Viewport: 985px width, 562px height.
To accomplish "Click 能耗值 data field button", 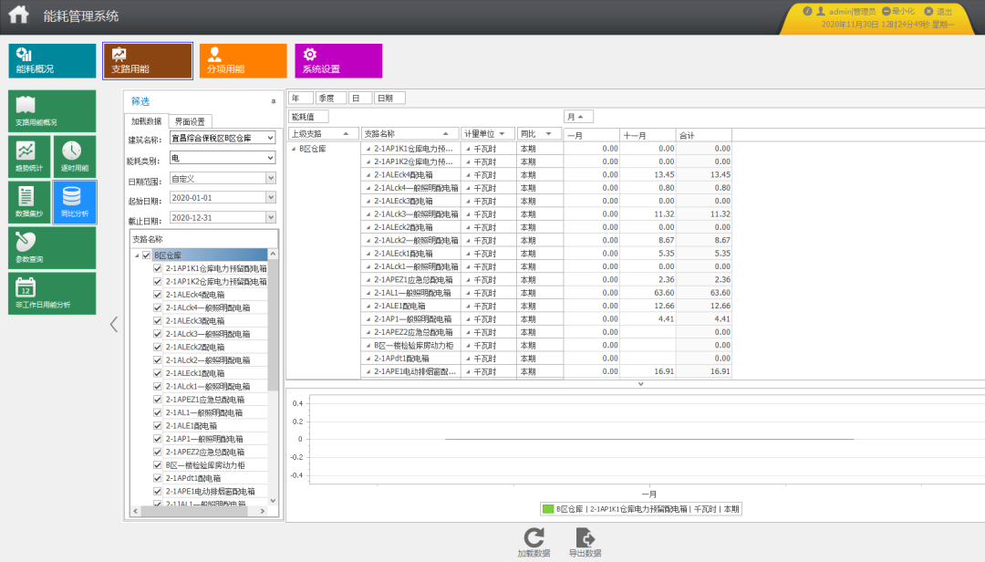I will point(308,116).
